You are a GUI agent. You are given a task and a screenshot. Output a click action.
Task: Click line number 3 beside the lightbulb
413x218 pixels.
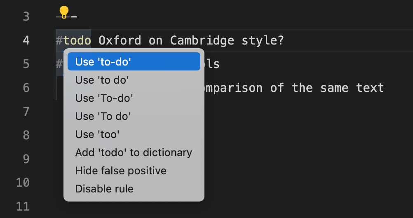tap(26, 17)
